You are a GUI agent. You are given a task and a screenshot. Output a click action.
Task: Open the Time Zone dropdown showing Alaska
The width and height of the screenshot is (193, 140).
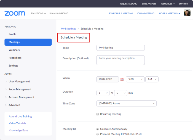(126, 103)
